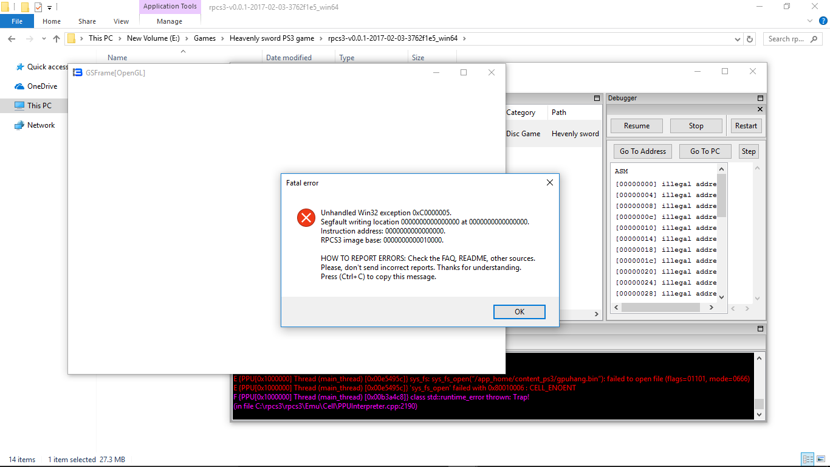This screenshot has width=830, height=467.
Task: Open the Home ribbon tab
Action: point(52,21)
